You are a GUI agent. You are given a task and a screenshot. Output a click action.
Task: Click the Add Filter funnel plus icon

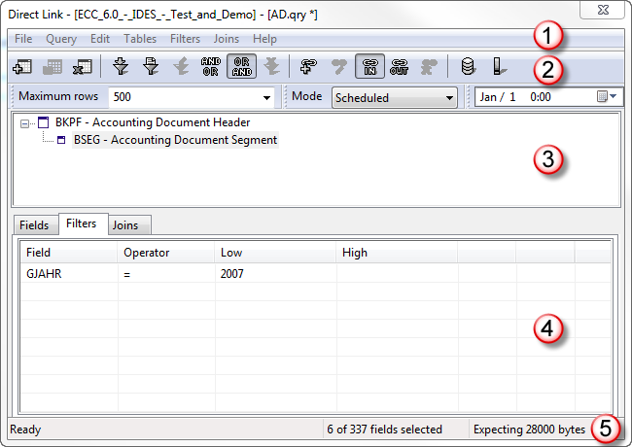[121, 66]
